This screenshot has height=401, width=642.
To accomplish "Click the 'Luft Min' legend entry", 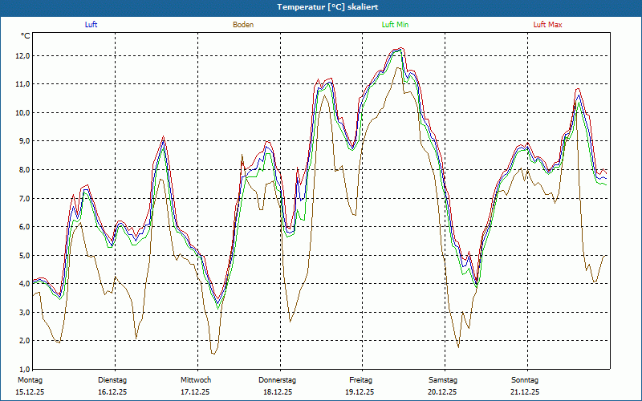I will tap(395, 25).
